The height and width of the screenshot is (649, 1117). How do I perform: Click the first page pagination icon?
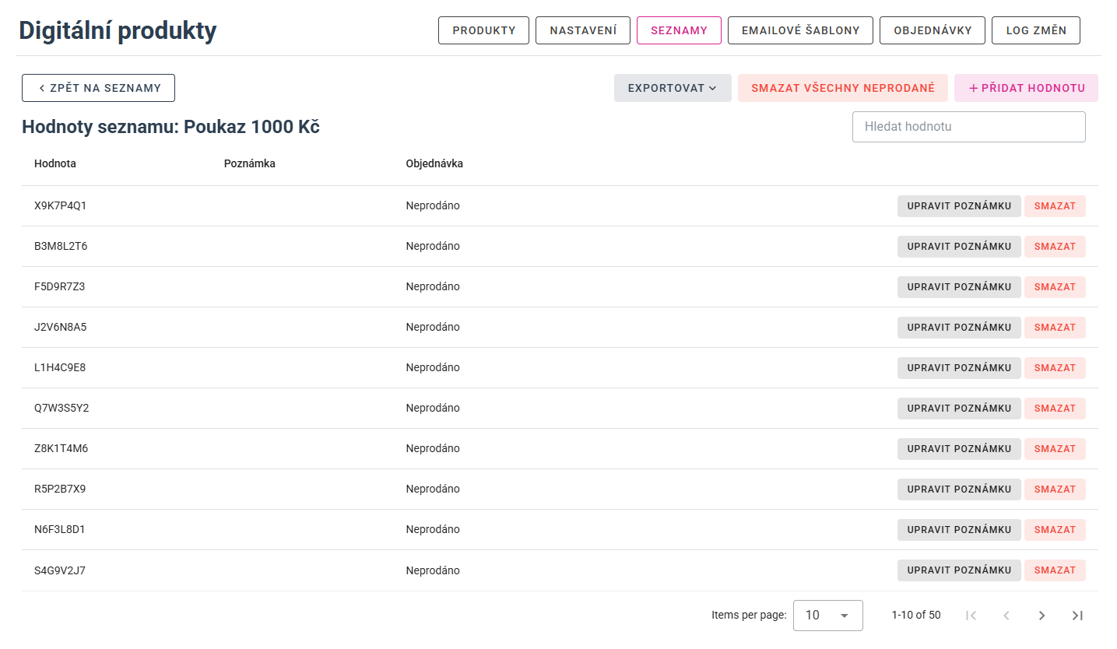pos(971,616)
